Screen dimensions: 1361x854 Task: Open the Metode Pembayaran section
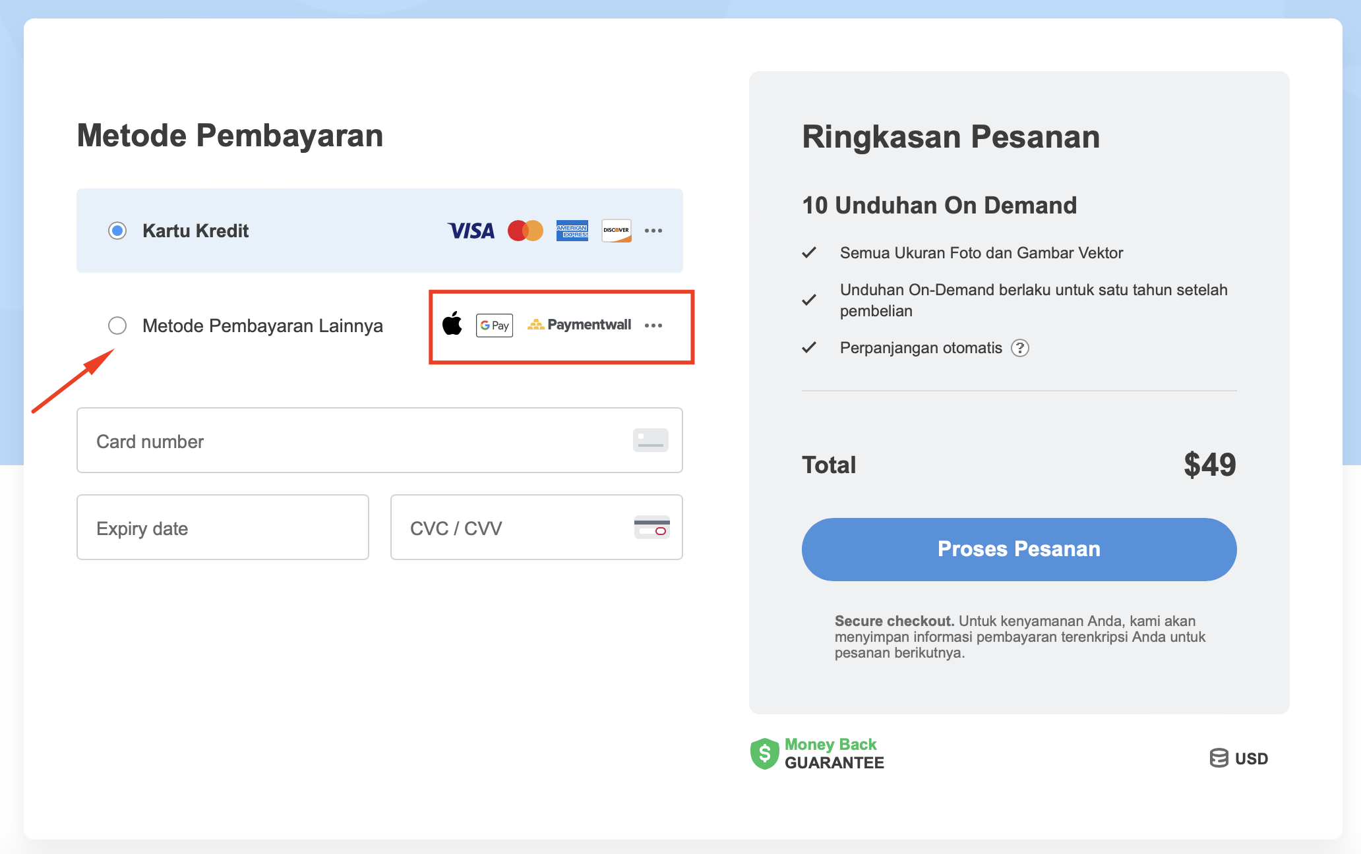pos(230,136)
